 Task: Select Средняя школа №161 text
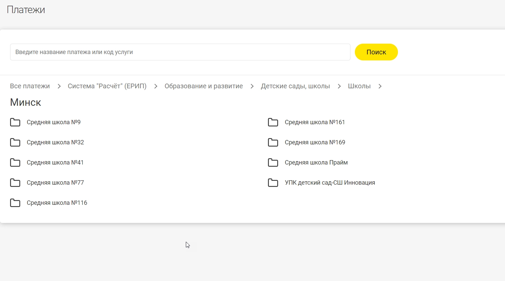(x=315, y=122)
